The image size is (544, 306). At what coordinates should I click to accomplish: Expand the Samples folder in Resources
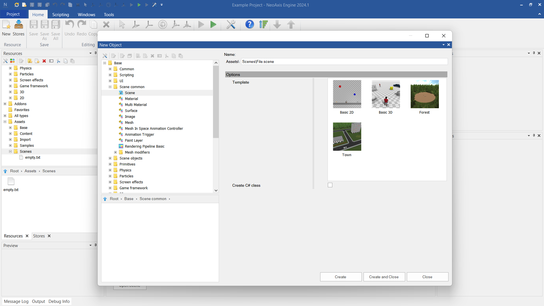coord(10,146)
